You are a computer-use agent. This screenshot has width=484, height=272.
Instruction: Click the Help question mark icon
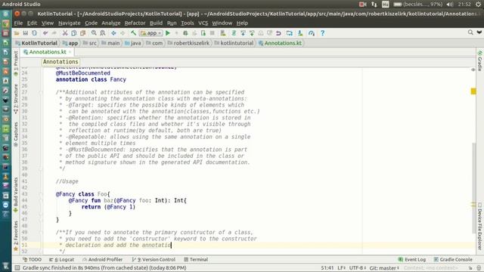tap(323, 33)
